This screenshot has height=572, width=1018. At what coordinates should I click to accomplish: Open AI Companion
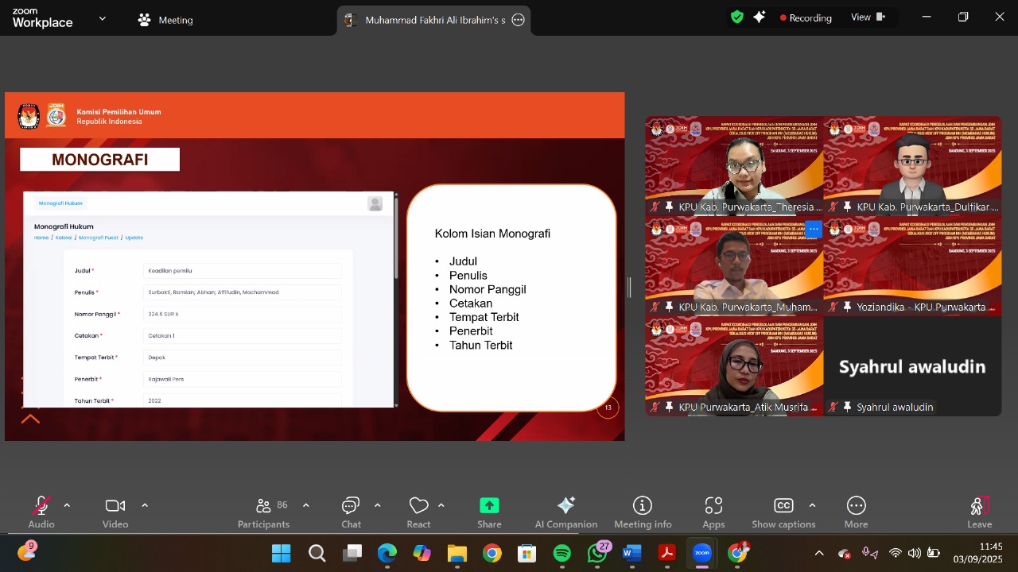click(565, 512)
